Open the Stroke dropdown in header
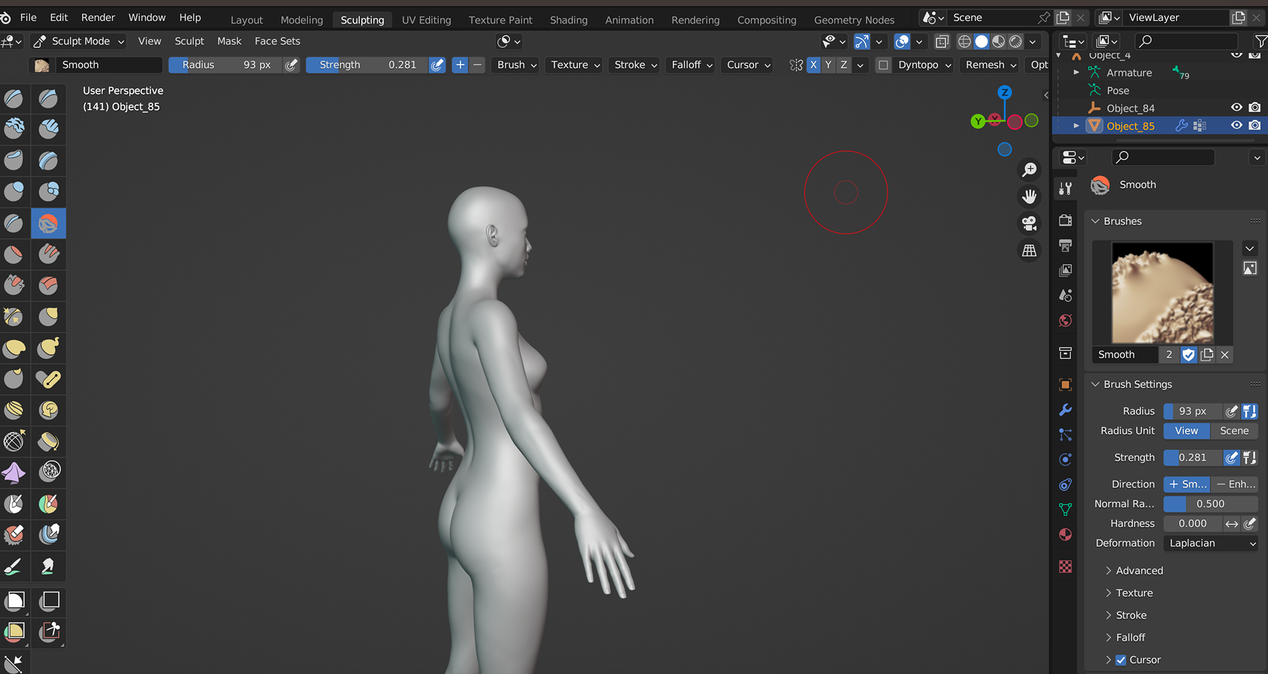 [x=635, y=65]
